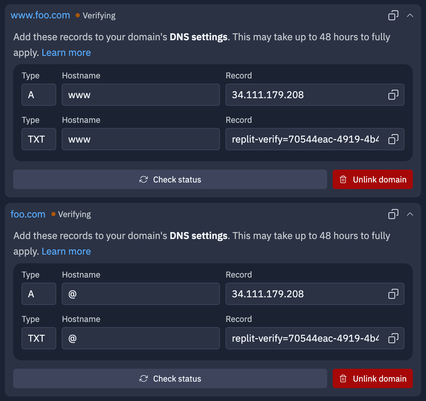Select the www hostname field in the TXT row
The height and width of the screenshot is (401, 426).
[141, 139]
